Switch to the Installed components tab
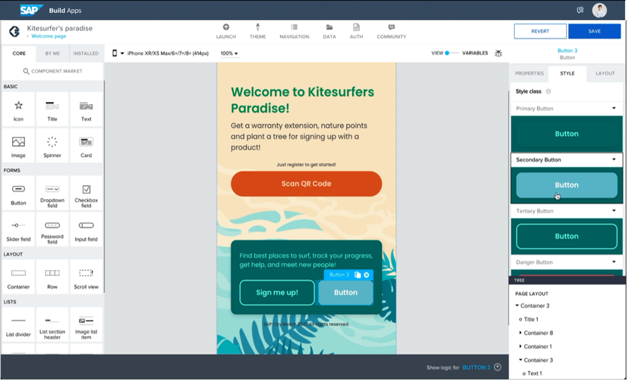Viewport: 627px width, 380px height. (x=86, y=53)
